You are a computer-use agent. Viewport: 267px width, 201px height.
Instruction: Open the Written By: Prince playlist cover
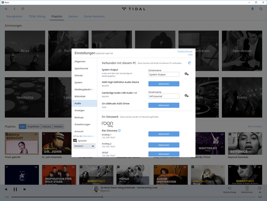(210, 143)
